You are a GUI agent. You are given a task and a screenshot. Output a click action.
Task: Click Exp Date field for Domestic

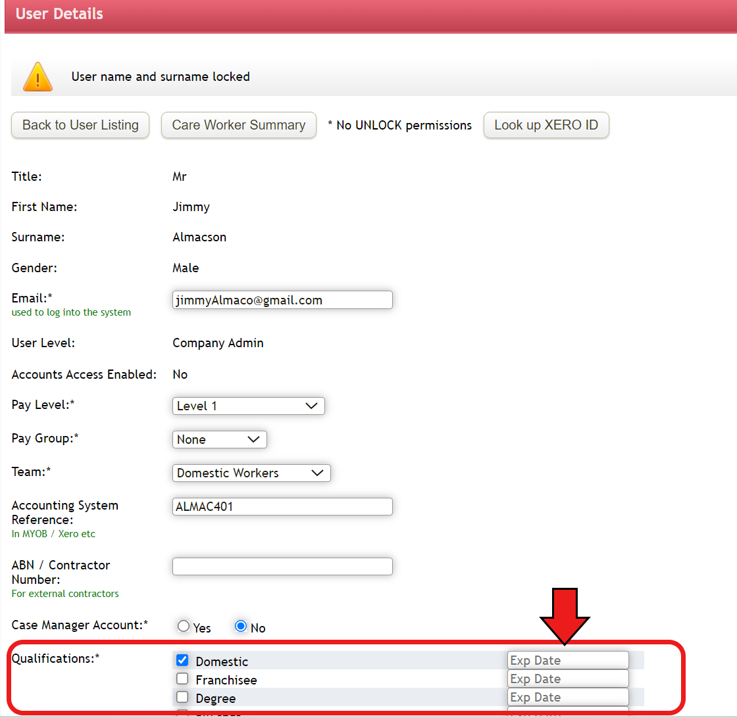pyautogui.click(x=568, y=660)
